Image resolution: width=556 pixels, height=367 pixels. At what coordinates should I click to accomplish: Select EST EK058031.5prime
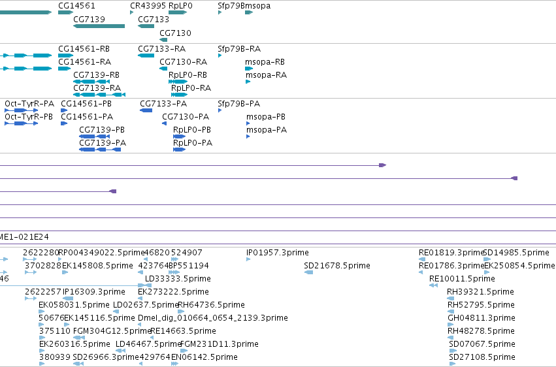[74, 305]
